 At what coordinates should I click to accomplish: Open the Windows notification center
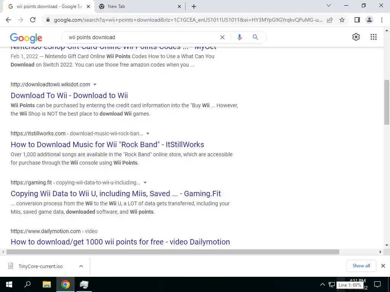point(377,284)
